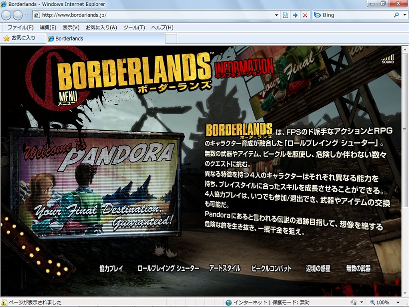This screenshot has height=307, width=409.
Task: Click the Bing search box
Action: coord(353,15)
